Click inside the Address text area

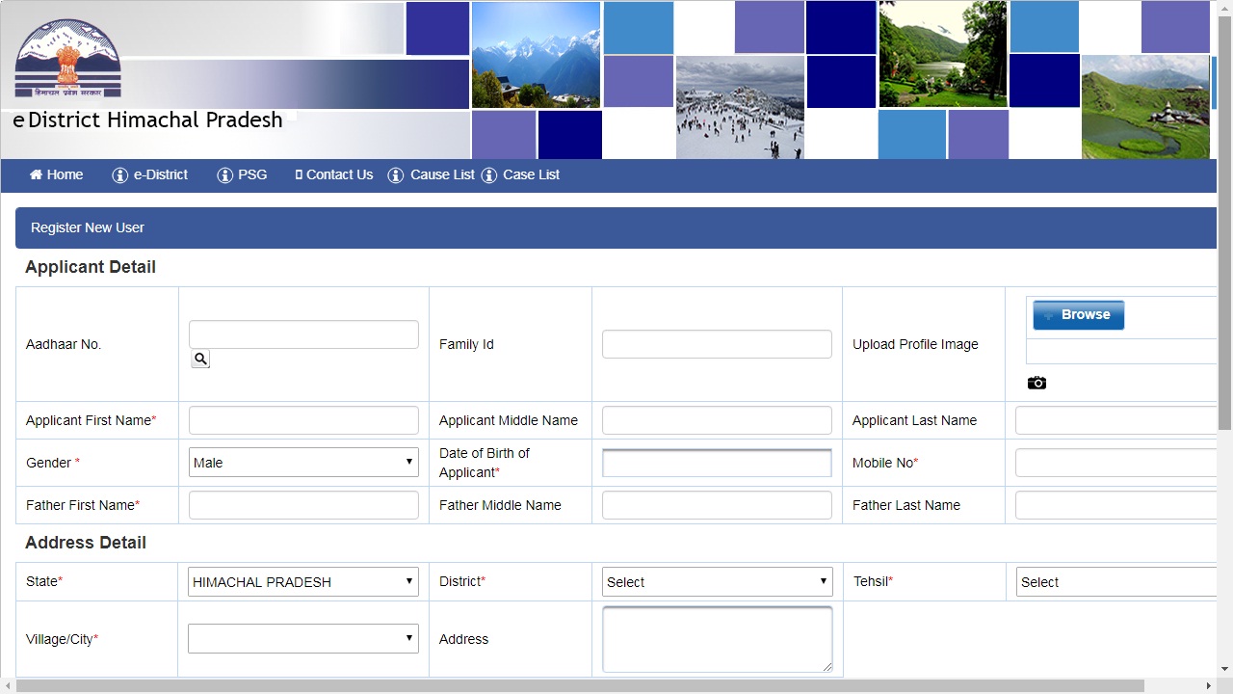pyautogui.click(x=717, y=638)
